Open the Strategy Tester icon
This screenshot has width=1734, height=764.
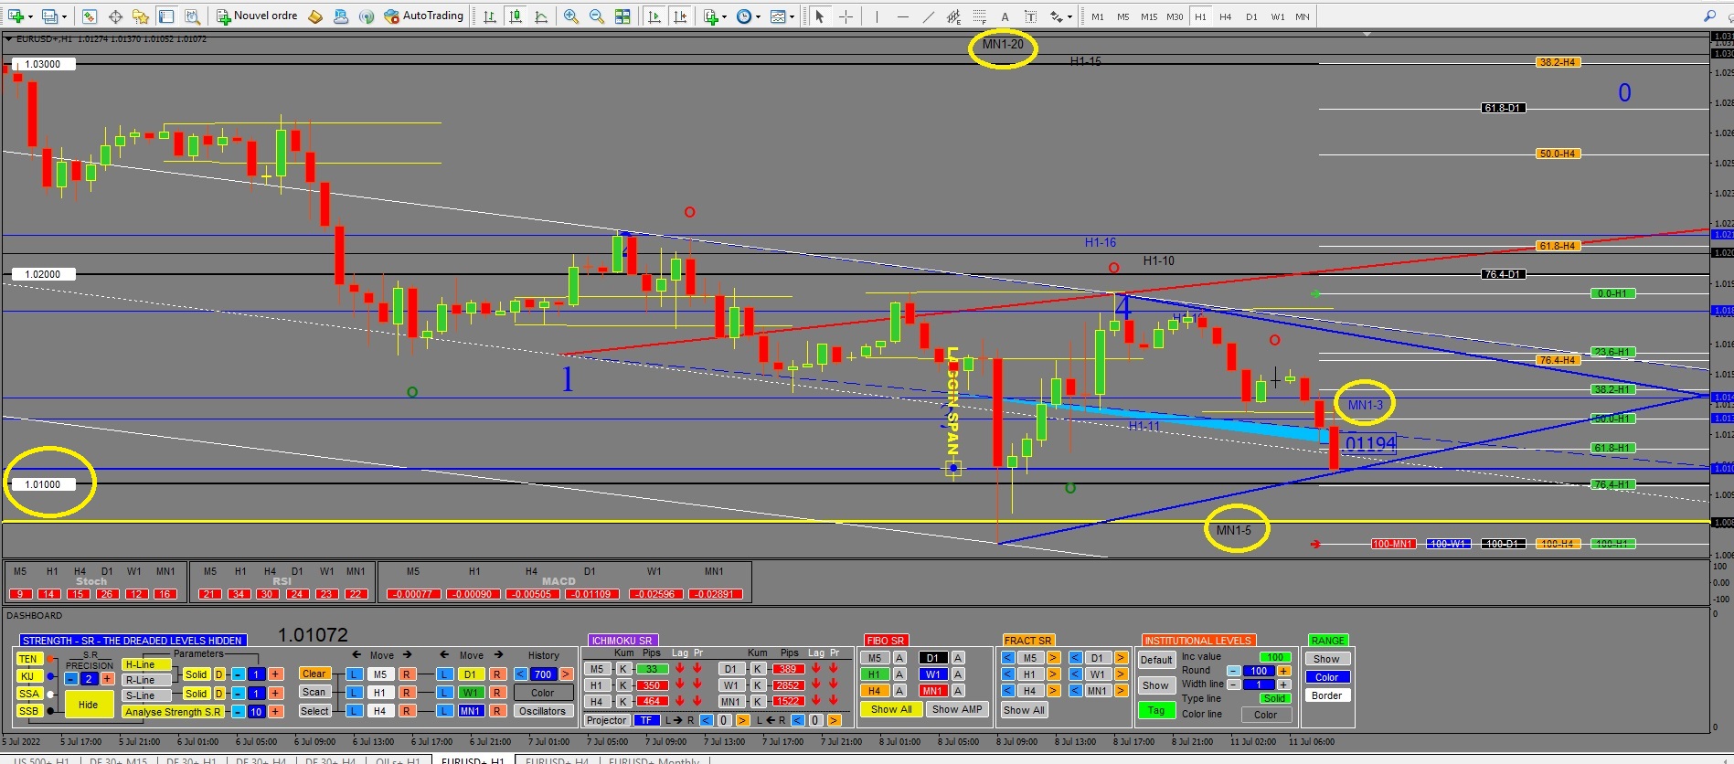click(192, 16)
